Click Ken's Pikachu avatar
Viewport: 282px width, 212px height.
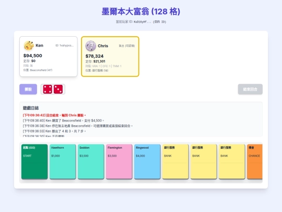(29, 46)
